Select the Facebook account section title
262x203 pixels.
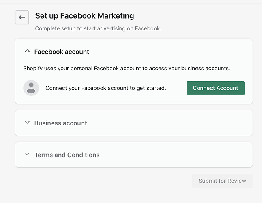tap(62, 52)
